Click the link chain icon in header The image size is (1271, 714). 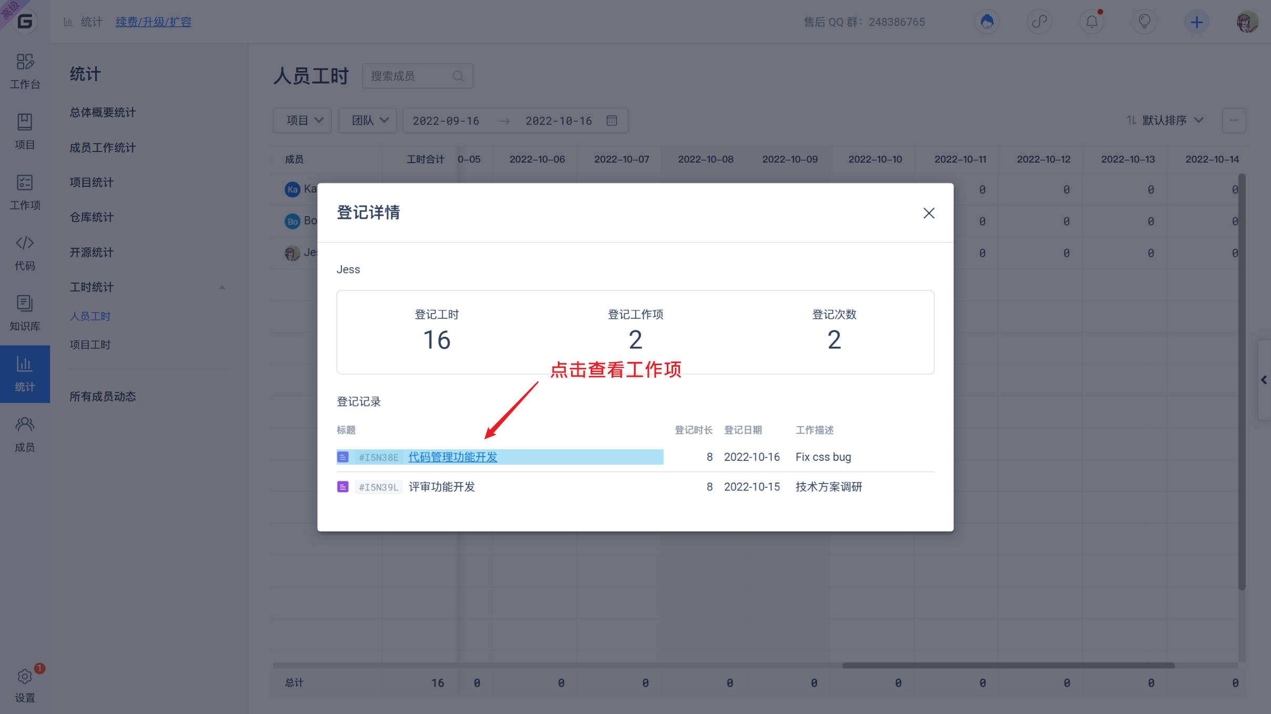point(1039,22)
